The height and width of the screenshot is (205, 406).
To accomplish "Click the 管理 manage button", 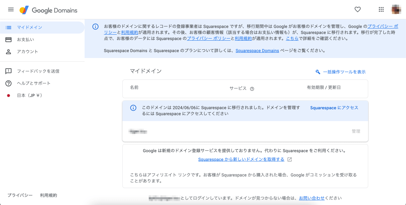I will (356, 131).
